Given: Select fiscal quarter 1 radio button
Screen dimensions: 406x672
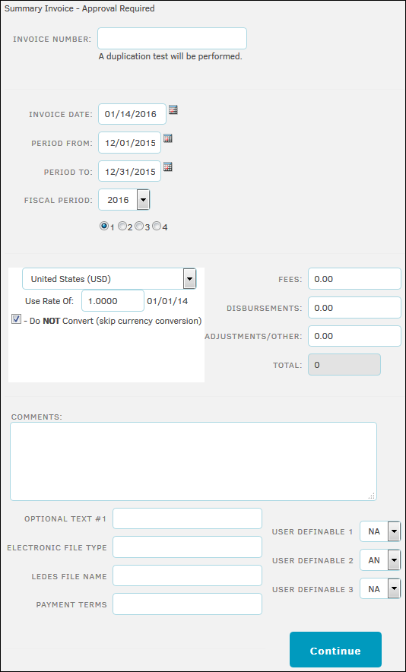Looking at the screenshot, I should [103, 227].
